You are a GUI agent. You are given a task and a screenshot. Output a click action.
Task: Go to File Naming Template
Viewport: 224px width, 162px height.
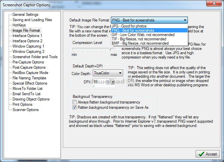coord(29,78)
